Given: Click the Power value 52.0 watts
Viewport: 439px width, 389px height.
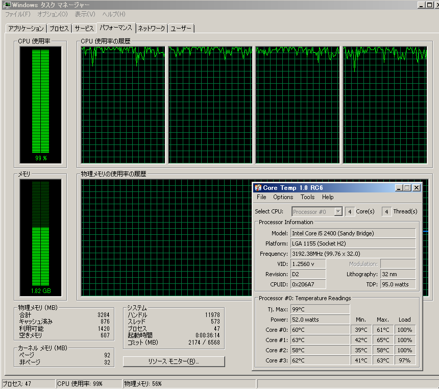Looking at the screenshot, I should [x=320, y=320].
